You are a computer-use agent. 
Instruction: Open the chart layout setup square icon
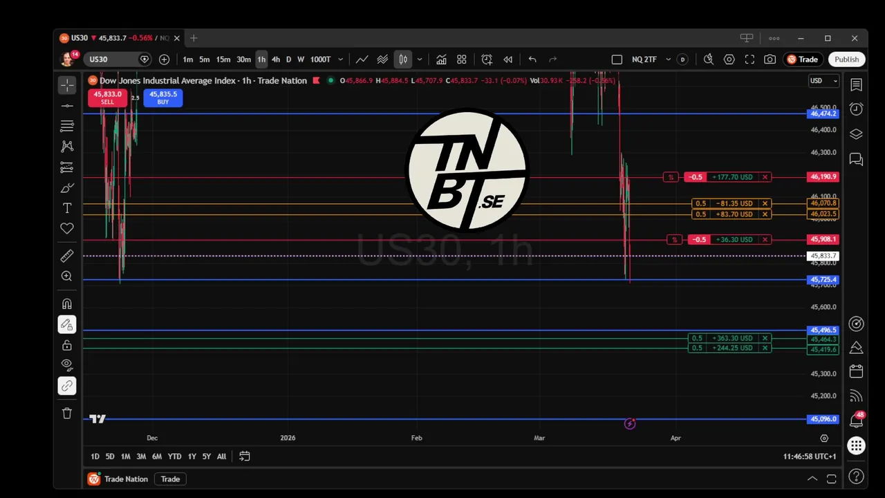pos(617,59)
